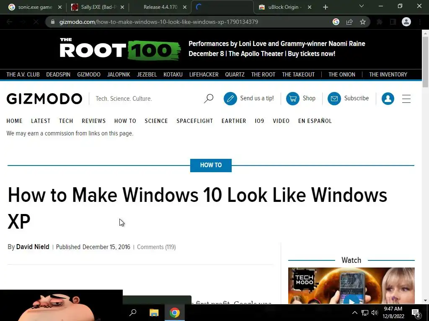Open The Inventory network link
The image size is (429, 321).
coord(388,74)
